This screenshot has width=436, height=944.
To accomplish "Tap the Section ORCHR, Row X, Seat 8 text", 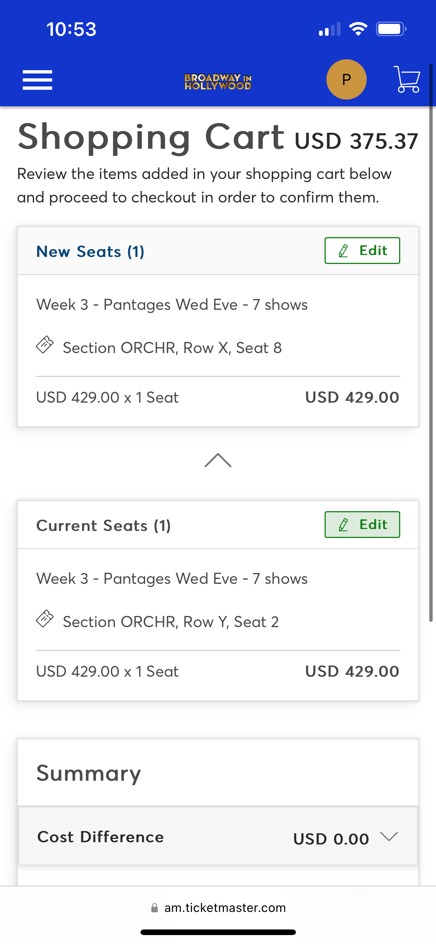I will point(172,348).
